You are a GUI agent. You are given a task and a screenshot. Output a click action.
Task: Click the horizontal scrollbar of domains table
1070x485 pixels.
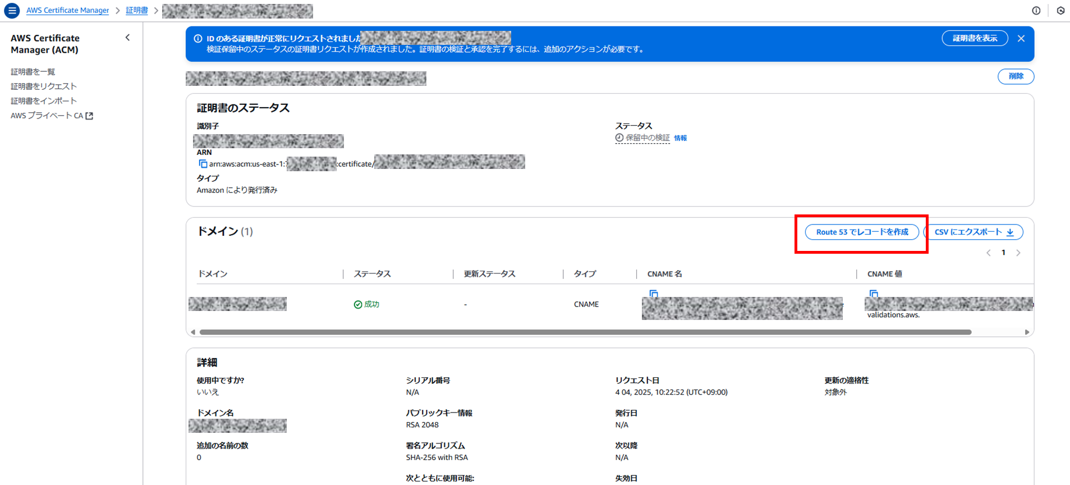coord(585,332)
